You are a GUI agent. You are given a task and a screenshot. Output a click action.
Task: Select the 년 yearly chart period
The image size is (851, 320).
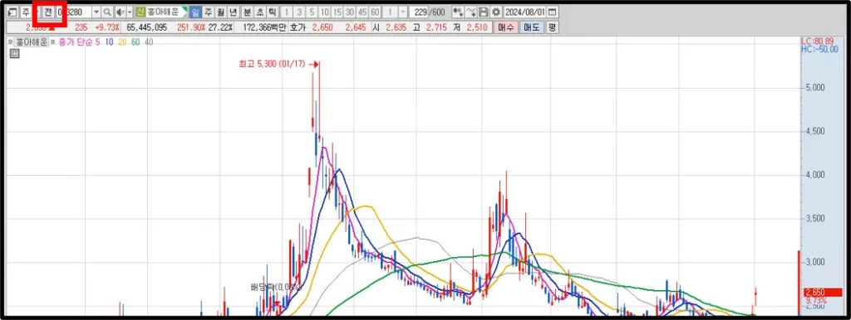point(233,12)
